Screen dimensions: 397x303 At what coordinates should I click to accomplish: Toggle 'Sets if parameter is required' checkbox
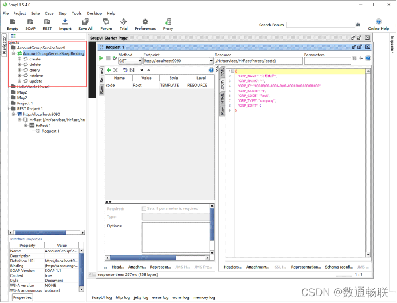144,208
